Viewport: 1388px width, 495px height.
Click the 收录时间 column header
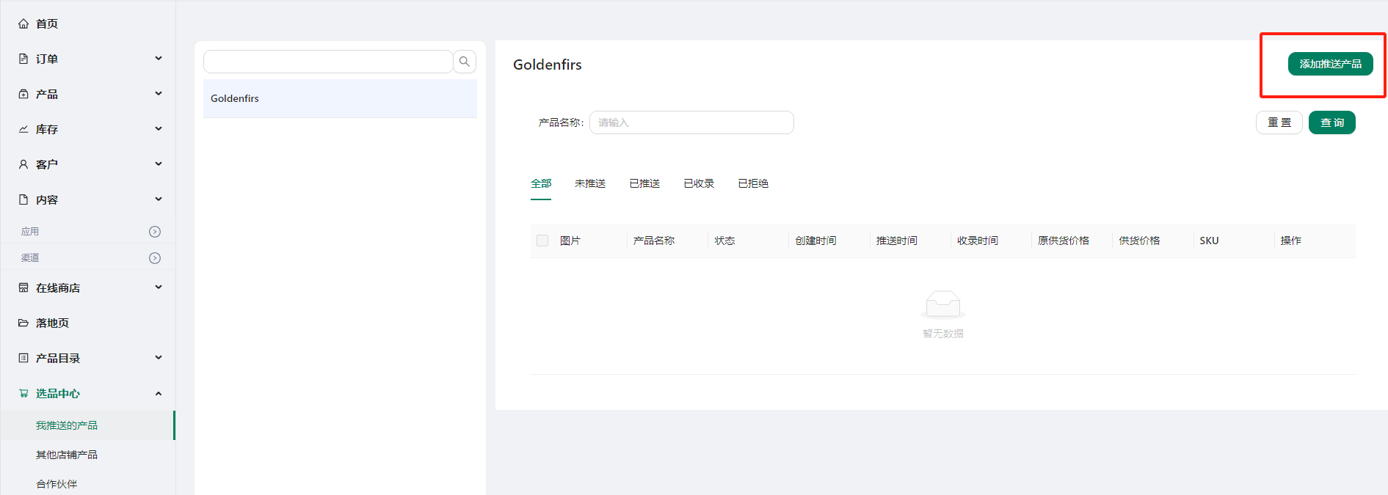977,241
